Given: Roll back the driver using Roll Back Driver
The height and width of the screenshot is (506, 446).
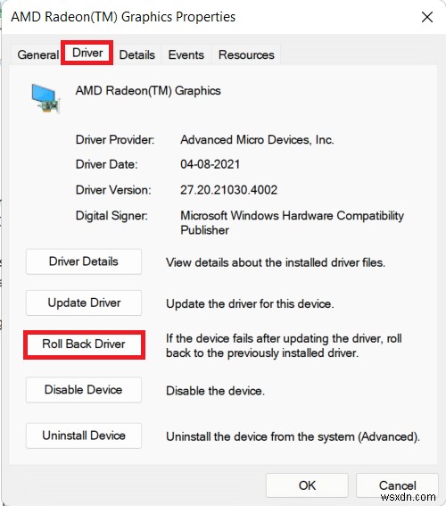Looking at the screenshot, I should click(84, 344).
